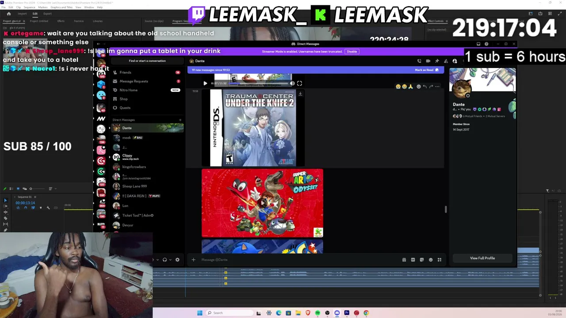
Task: Start a voice call with Dante
Action: pos(419,61)
